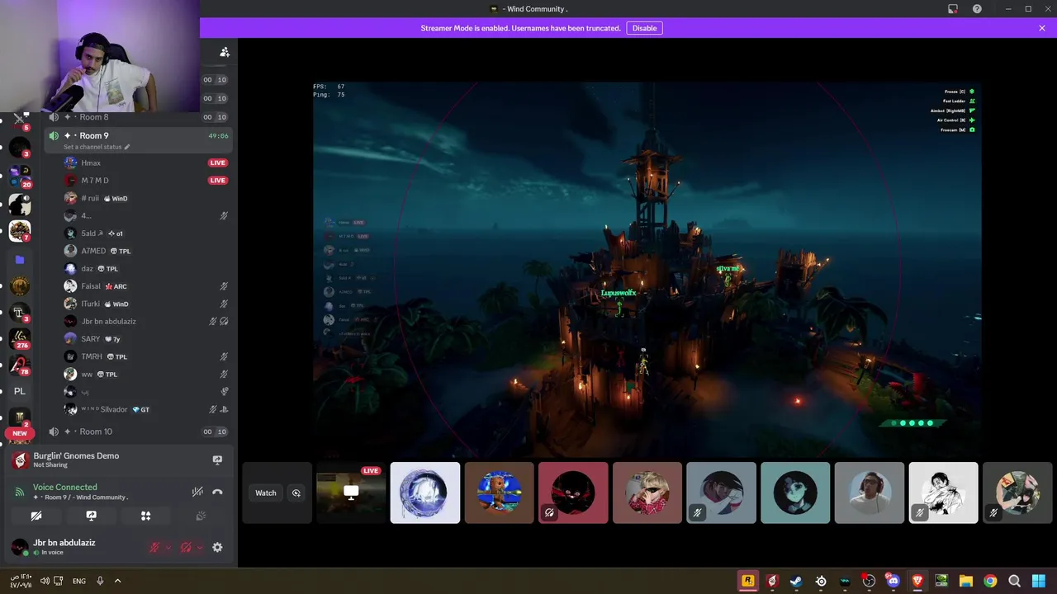This screenshot has width=1057, height=594.
Task: Open the PL server in sidebar
Action: [x=20, y=391]
